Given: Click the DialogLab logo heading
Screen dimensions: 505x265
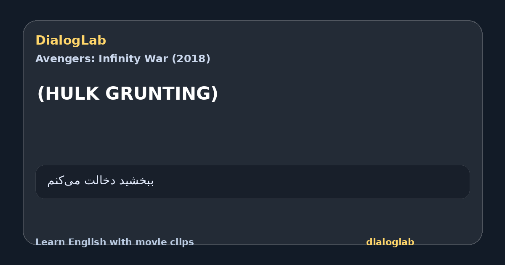Looking at the screenshot, I should point(71,40).
